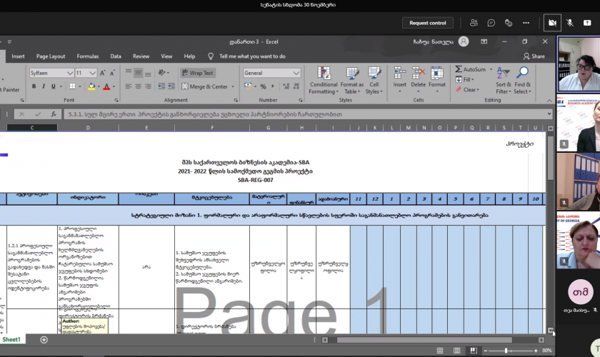Expand the Merge & Center dropdown arrow

tap(233, 86)
